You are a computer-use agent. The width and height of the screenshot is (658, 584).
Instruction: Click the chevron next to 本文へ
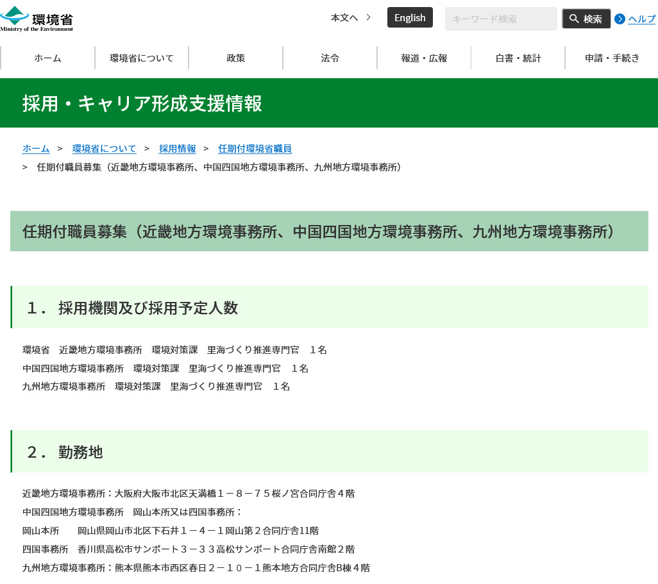[369, 17]
